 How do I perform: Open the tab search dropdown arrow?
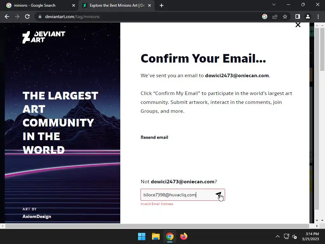tap(274, 4)
